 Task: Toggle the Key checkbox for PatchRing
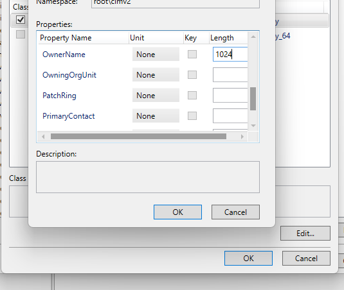tap(192, 96)
